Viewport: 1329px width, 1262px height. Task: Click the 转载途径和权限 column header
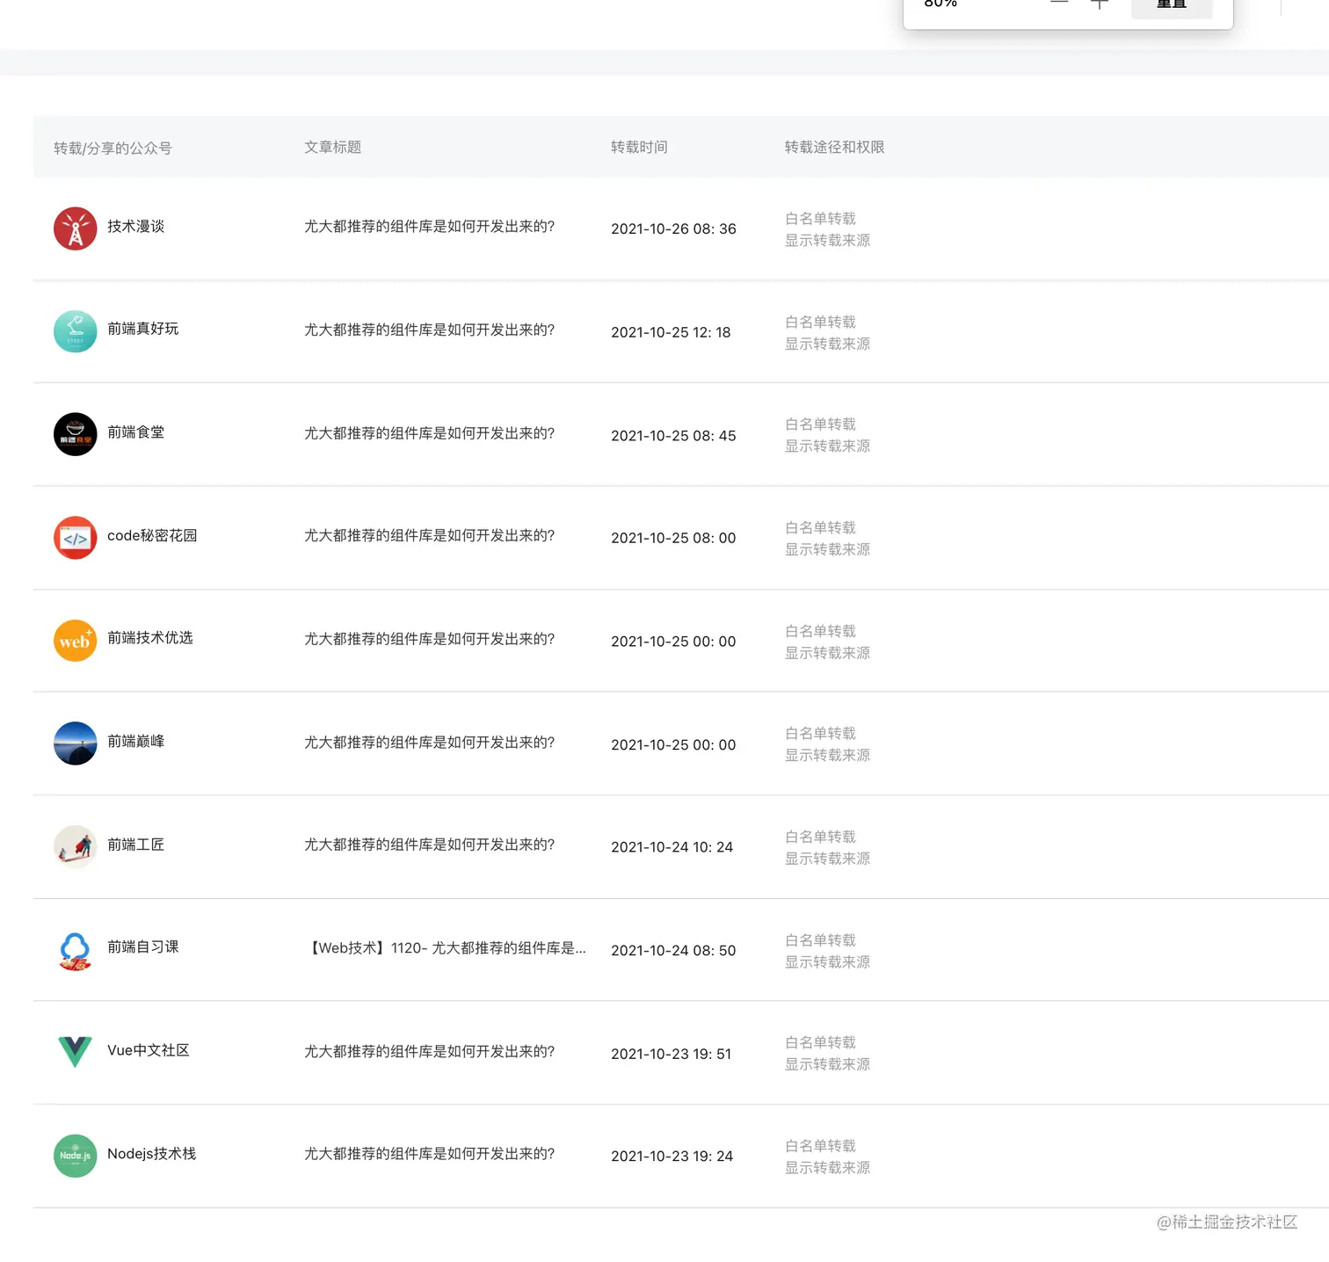click(x=834, y=147)
